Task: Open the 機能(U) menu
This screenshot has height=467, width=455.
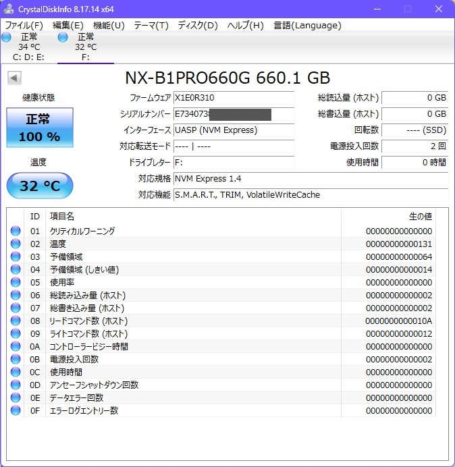Action: (109, 26)
